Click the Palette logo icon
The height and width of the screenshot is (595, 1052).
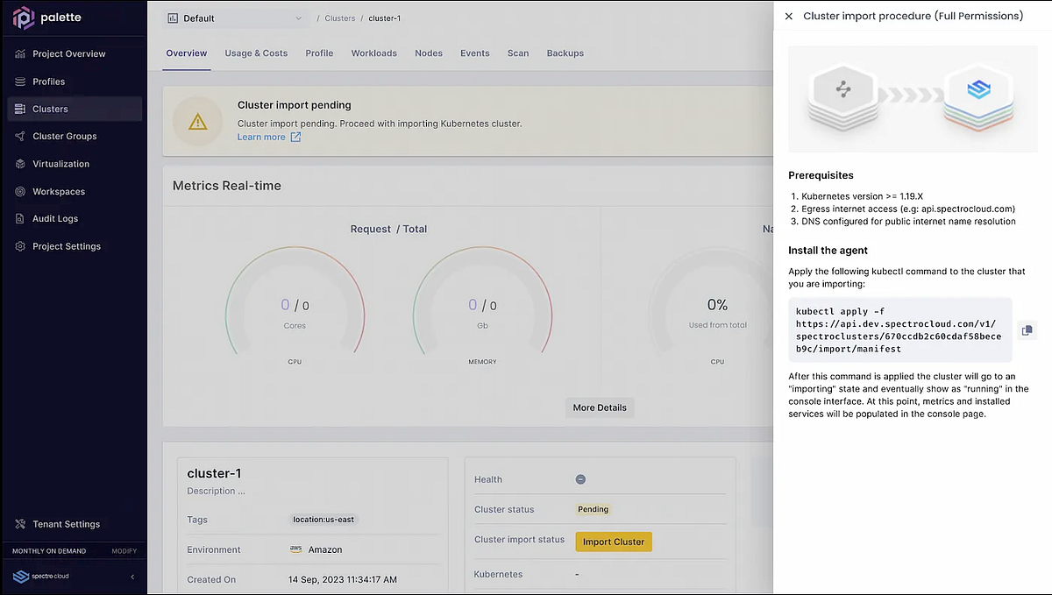(x=24, y=18)
